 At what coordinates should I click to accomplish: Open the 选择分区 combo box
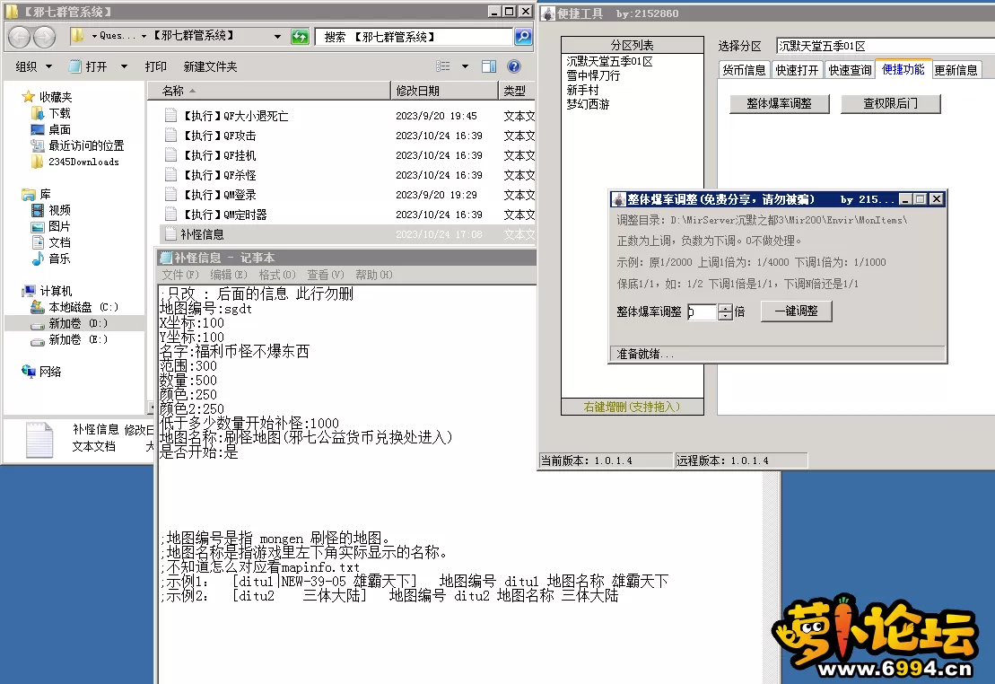(886, 46)
